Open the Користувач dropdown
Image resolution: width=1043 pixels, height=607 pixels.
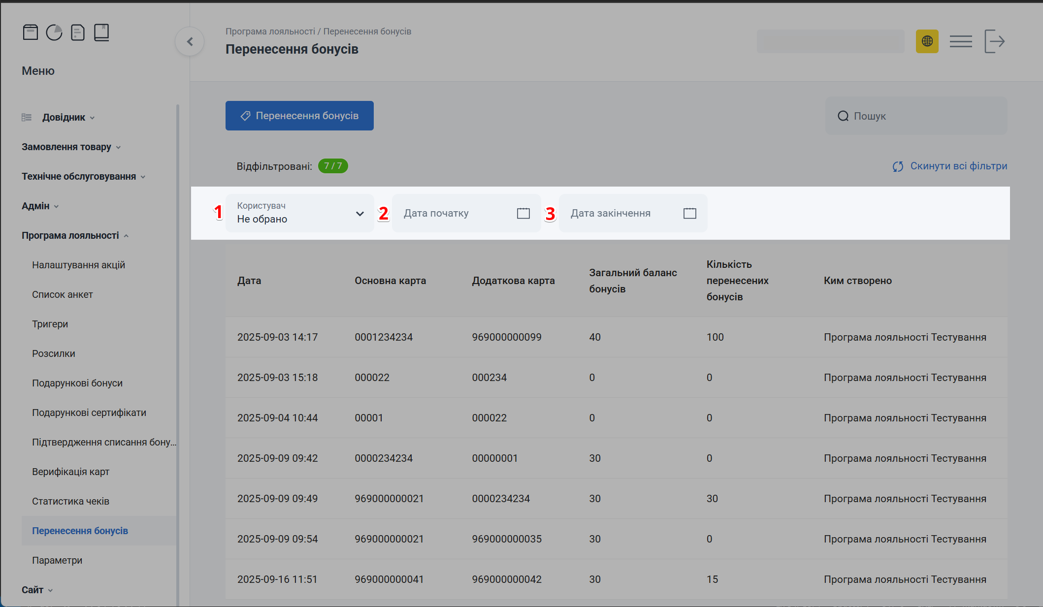pos(299,213)
